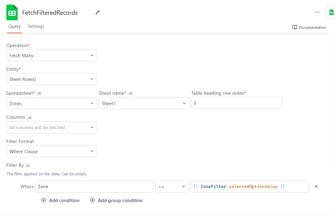Screen dimensions: 335x215
Task: Open the ellipsis more-options menu
Action: (317, 12)
